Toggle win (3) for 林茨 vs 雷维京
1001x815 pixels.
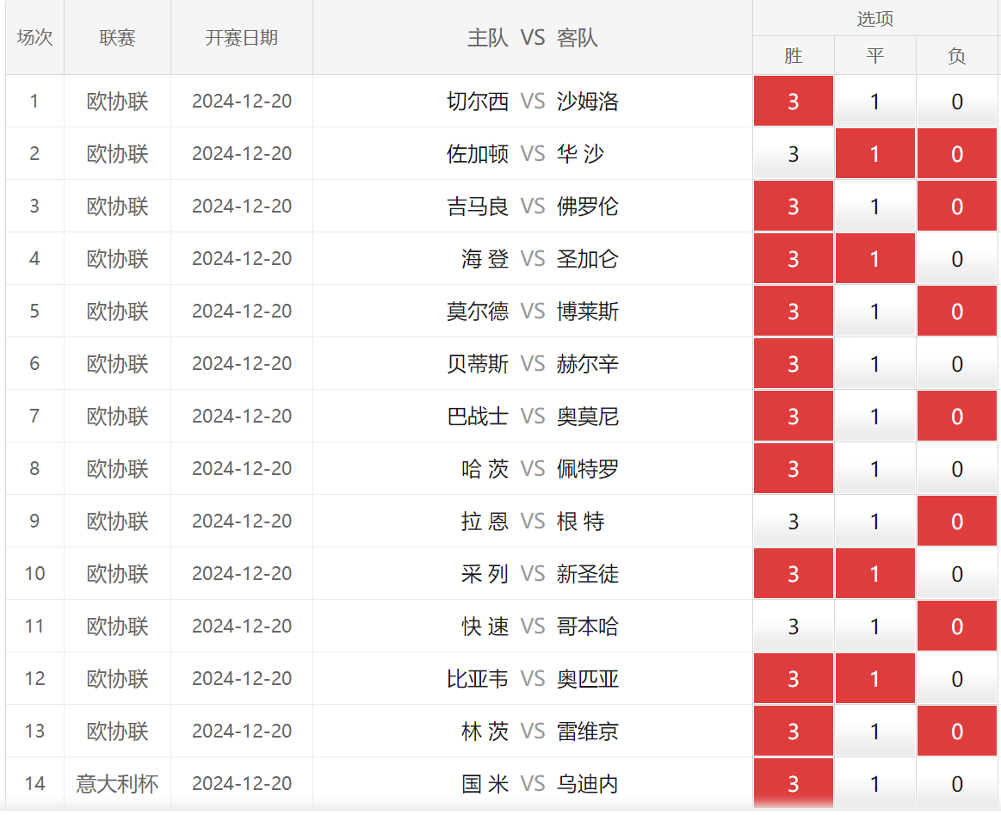[793, 731]
